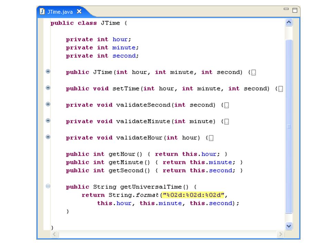
Task: Close the JTime.java tab
Action: [x=79, y=11]
